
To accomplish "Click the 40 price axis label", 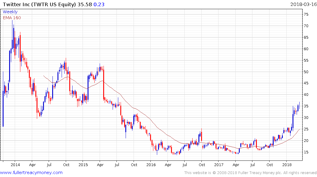I will click(x=306, y=95).
